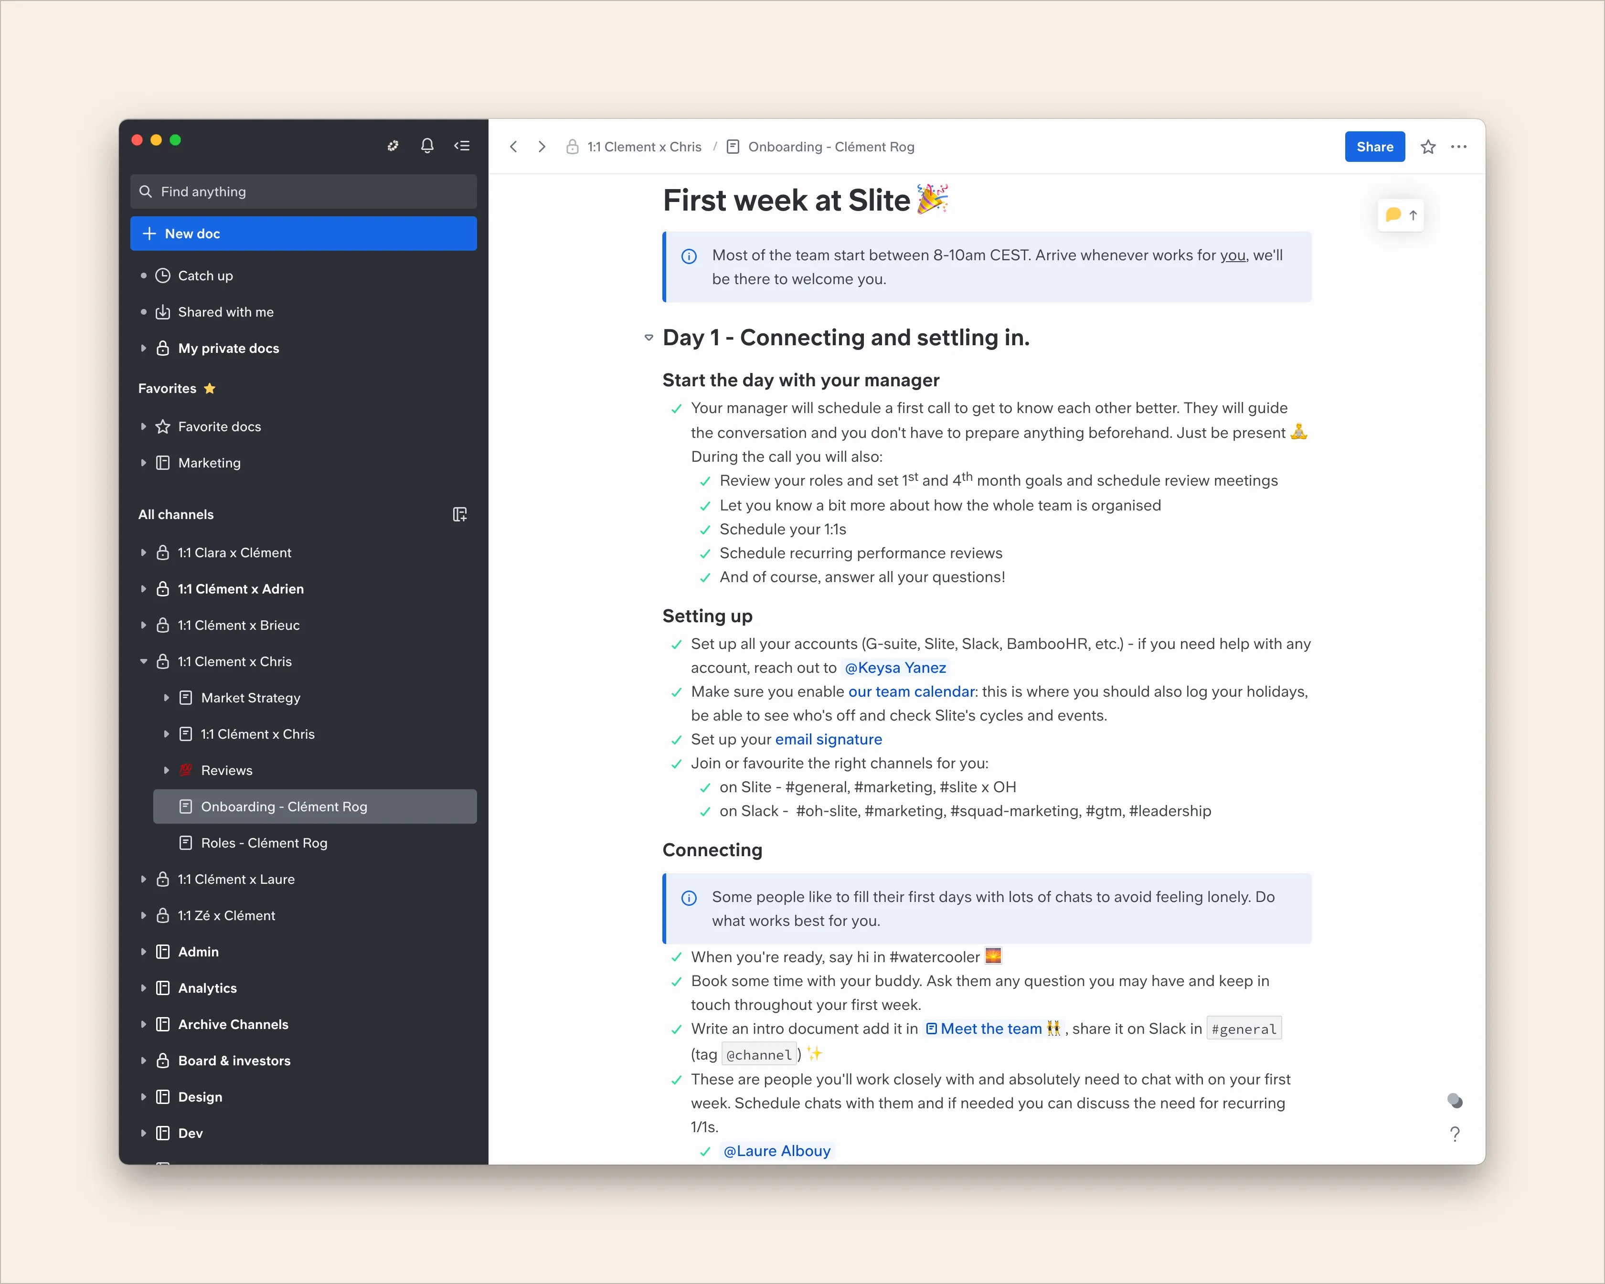Click the info icon in the top callout

tap(690, 256)
